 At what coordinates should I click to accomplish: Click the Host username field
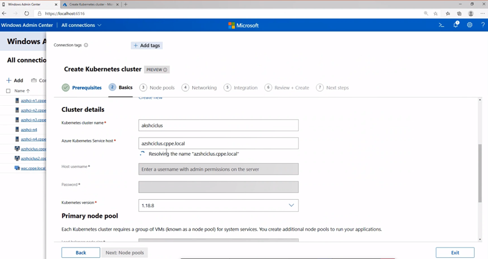pos(218,169)
